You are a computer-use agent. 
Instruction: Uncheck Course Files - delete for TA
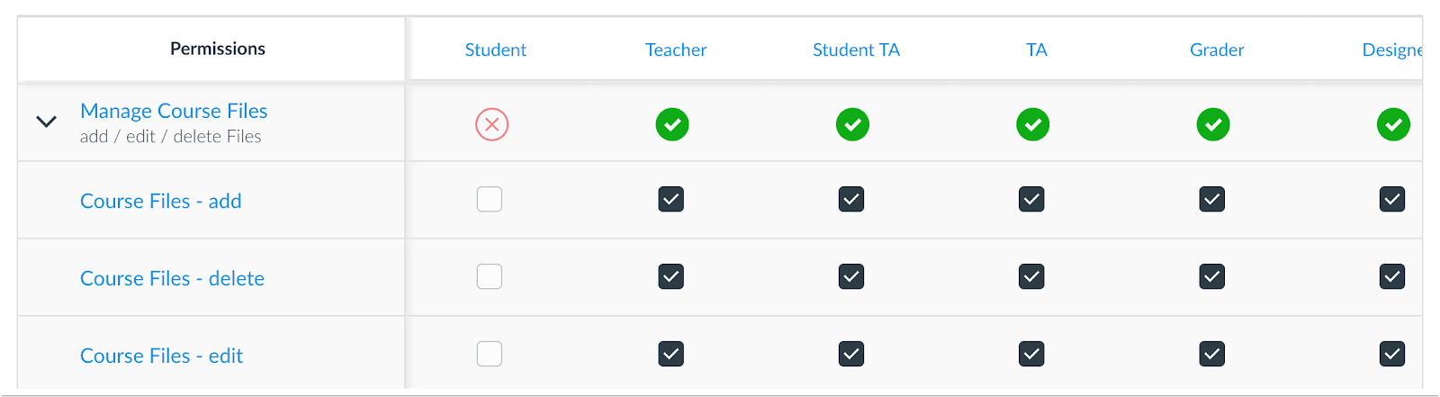(x=1031, y=276)
